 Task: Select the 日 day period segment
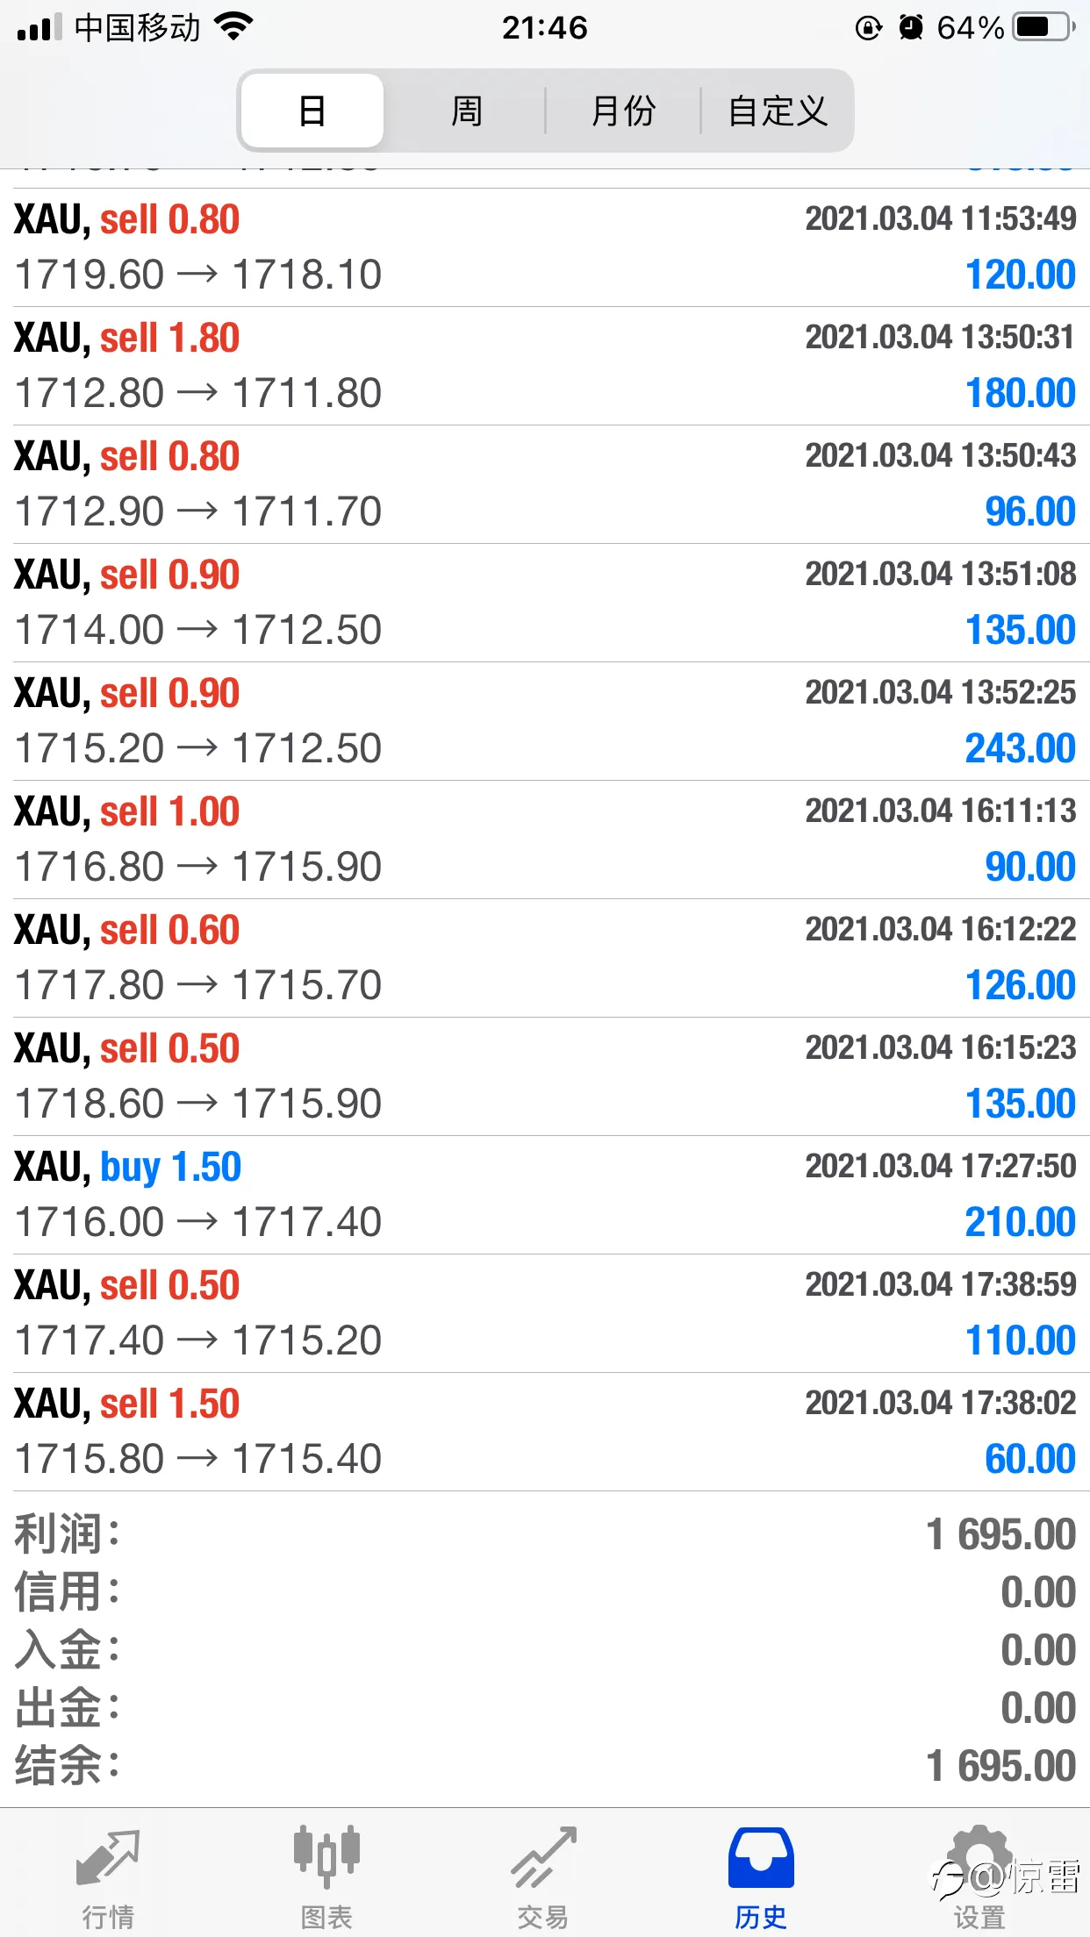click(x=312, y=111)
